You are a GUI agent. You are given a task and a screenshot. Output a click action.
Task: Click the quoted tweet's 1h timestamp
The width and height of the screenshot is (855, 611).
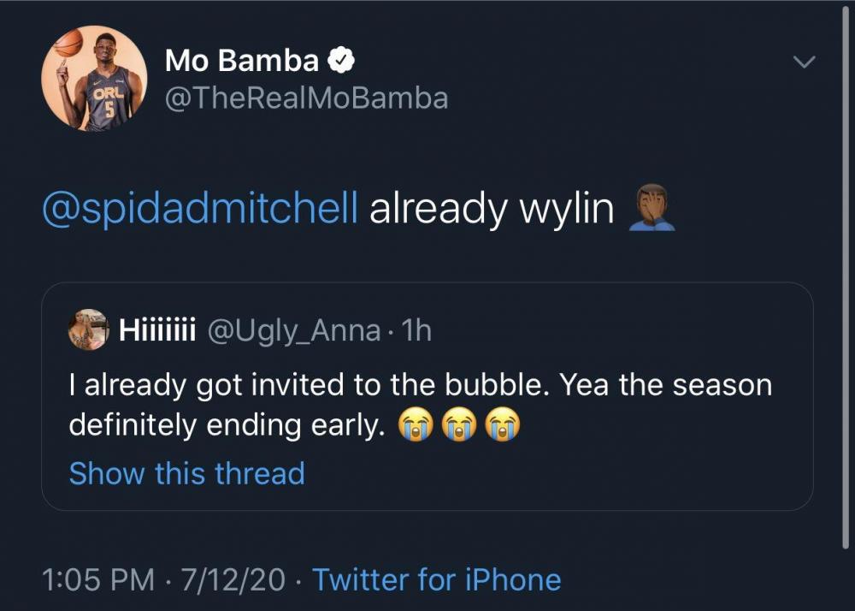416,331
